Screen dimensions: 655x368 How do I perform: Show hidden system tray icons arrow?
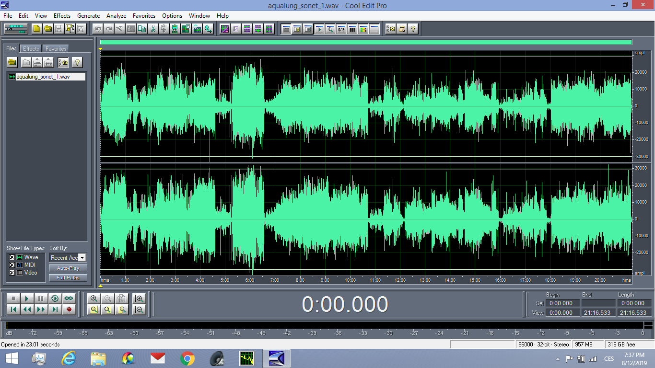pyautogui.click(x=558, y=359)
